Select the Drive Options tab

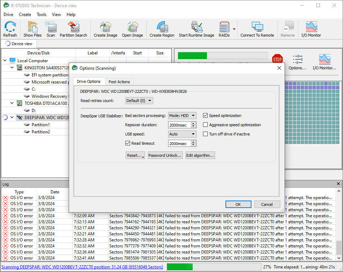(x=89, y=81)
